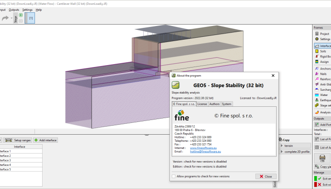
Task: Add a new construction stage with green plus
Action: click(21, 15)
